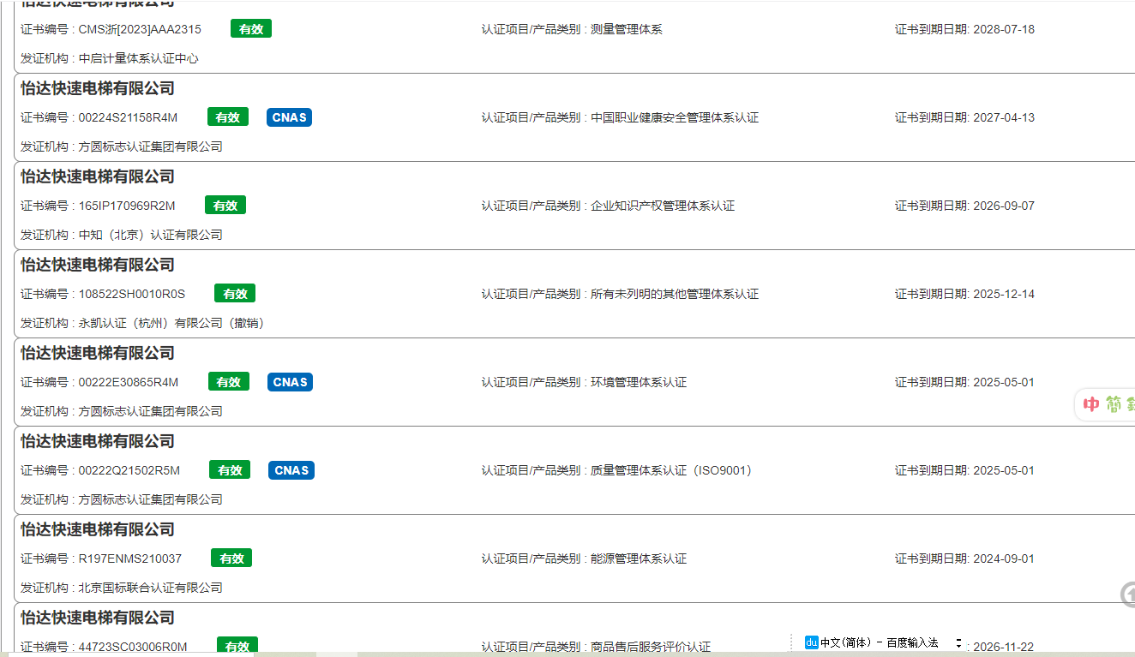
Task: Select certificate number 44723SC03006R0M
Action: pyautogui.click(x=133, y=647)
